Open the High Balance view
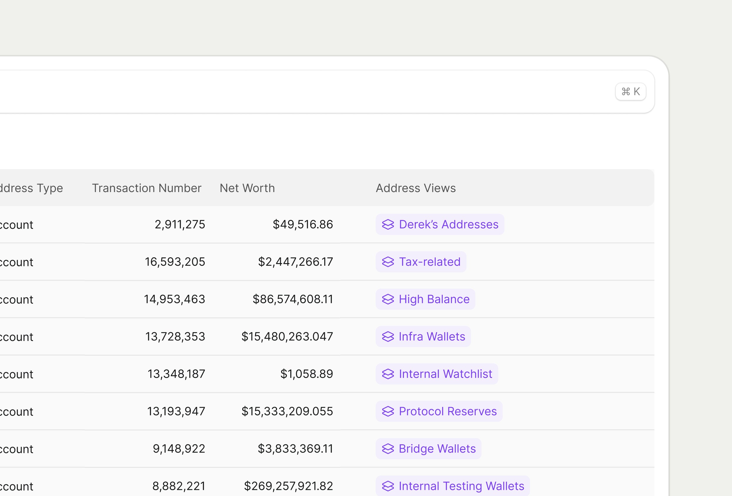Viewport: 732px width, 496px height. pyautogui.click(x=434, y=299)
